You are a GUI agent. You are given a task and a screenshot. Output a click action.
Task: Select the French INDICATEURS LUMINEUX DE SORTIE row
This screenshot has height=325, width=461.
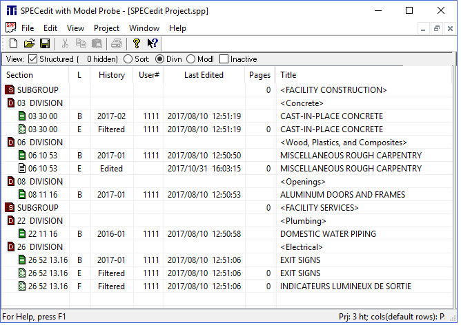pos(227,286)
